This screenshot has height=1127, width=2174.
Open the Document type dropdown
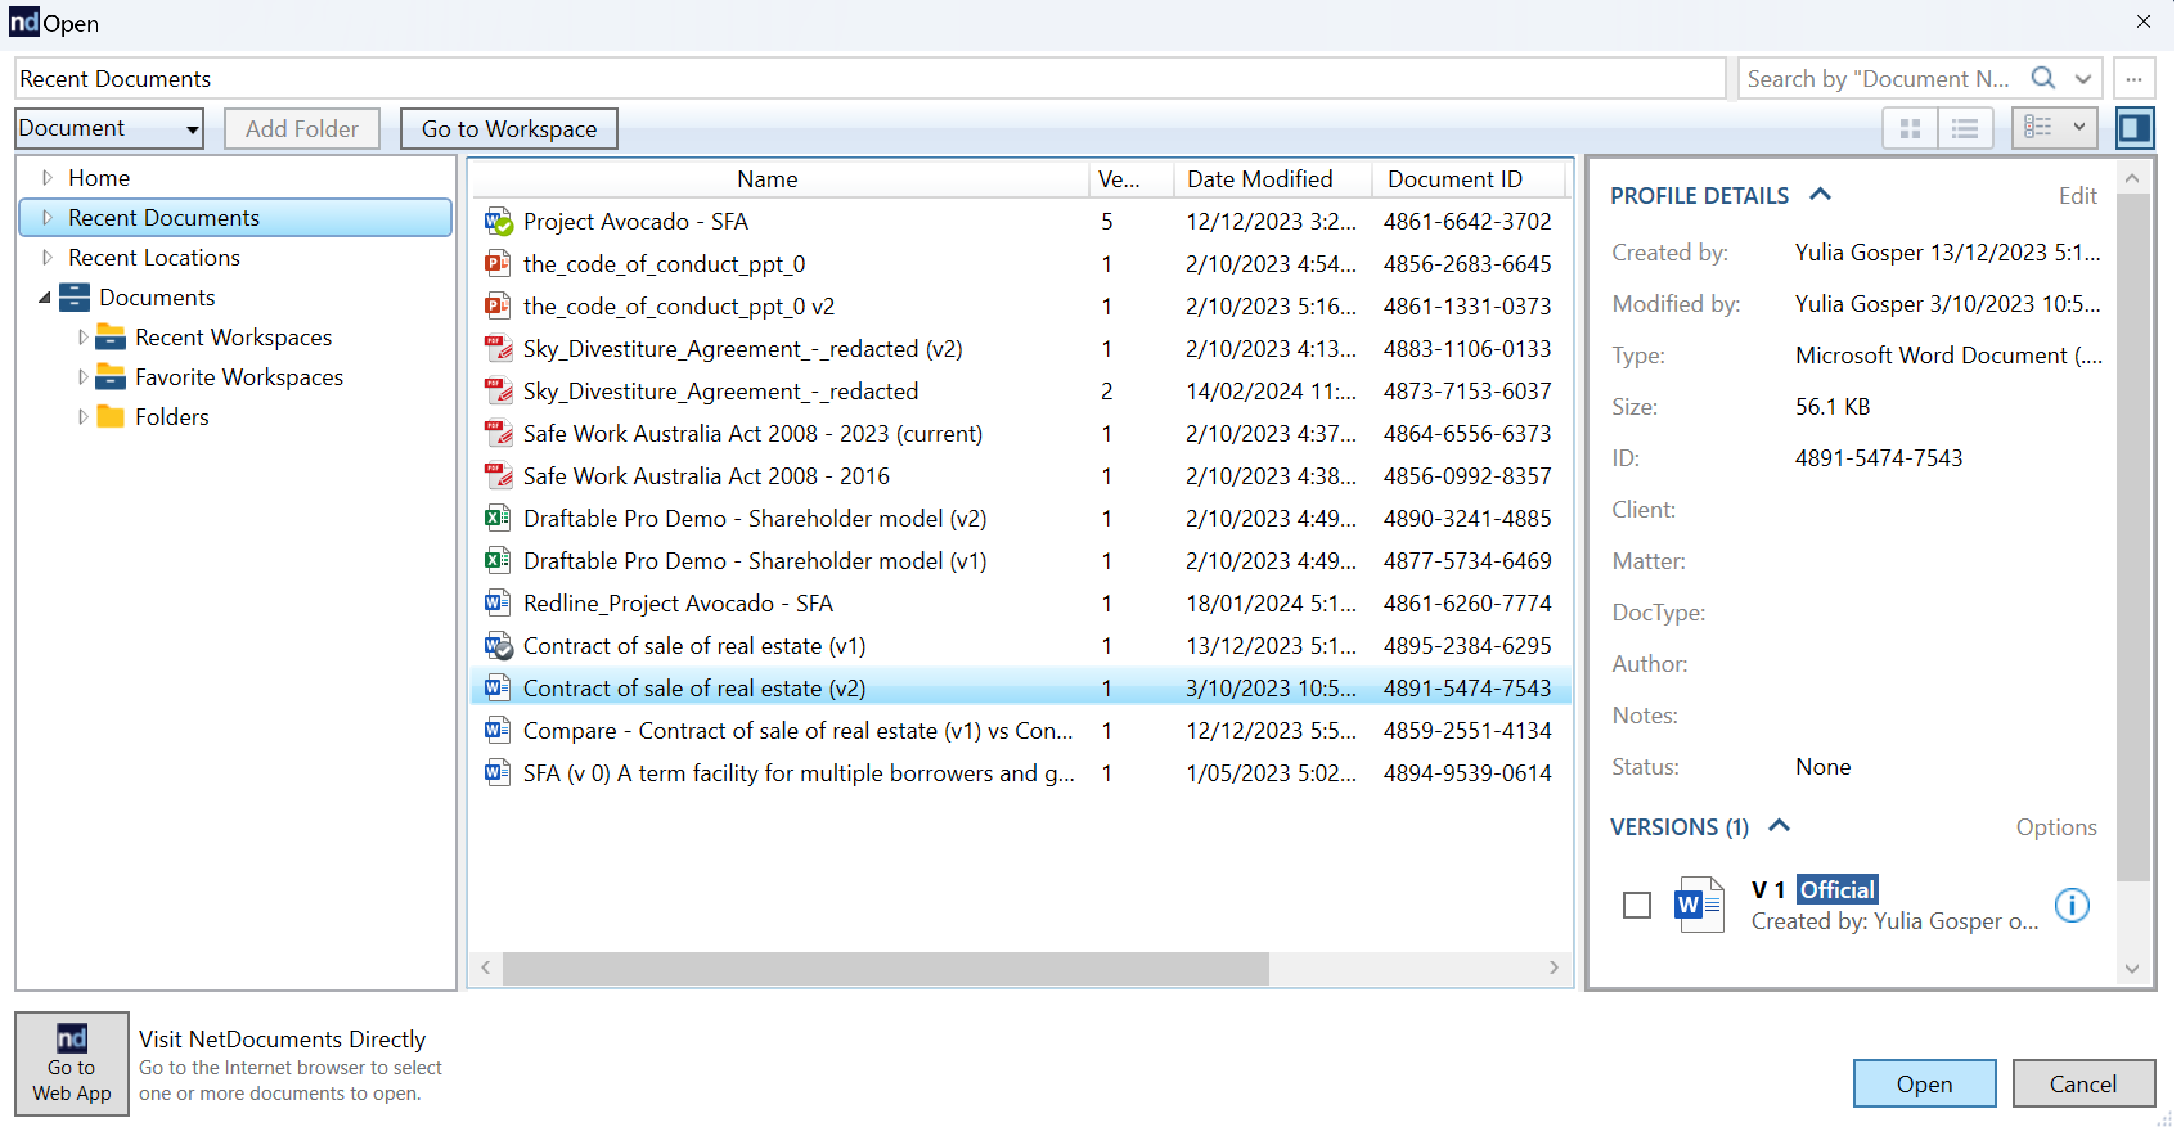[109, 128]
